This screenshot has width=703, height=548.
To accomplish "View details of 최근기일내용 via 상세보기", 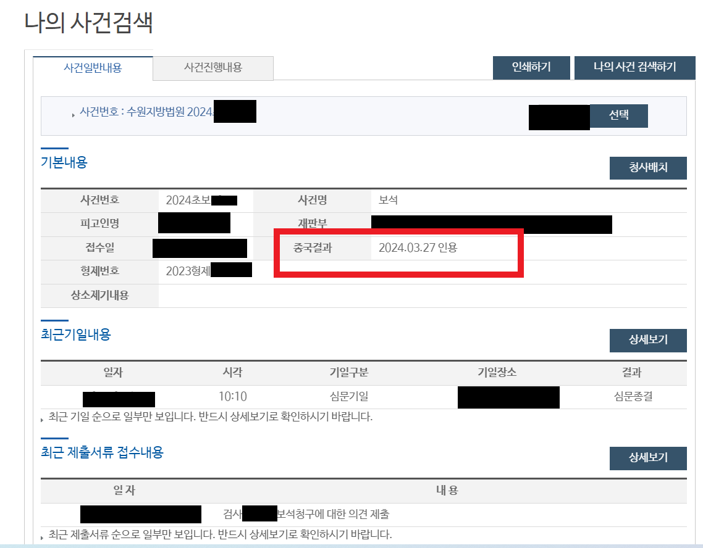I will click(648, 340).
